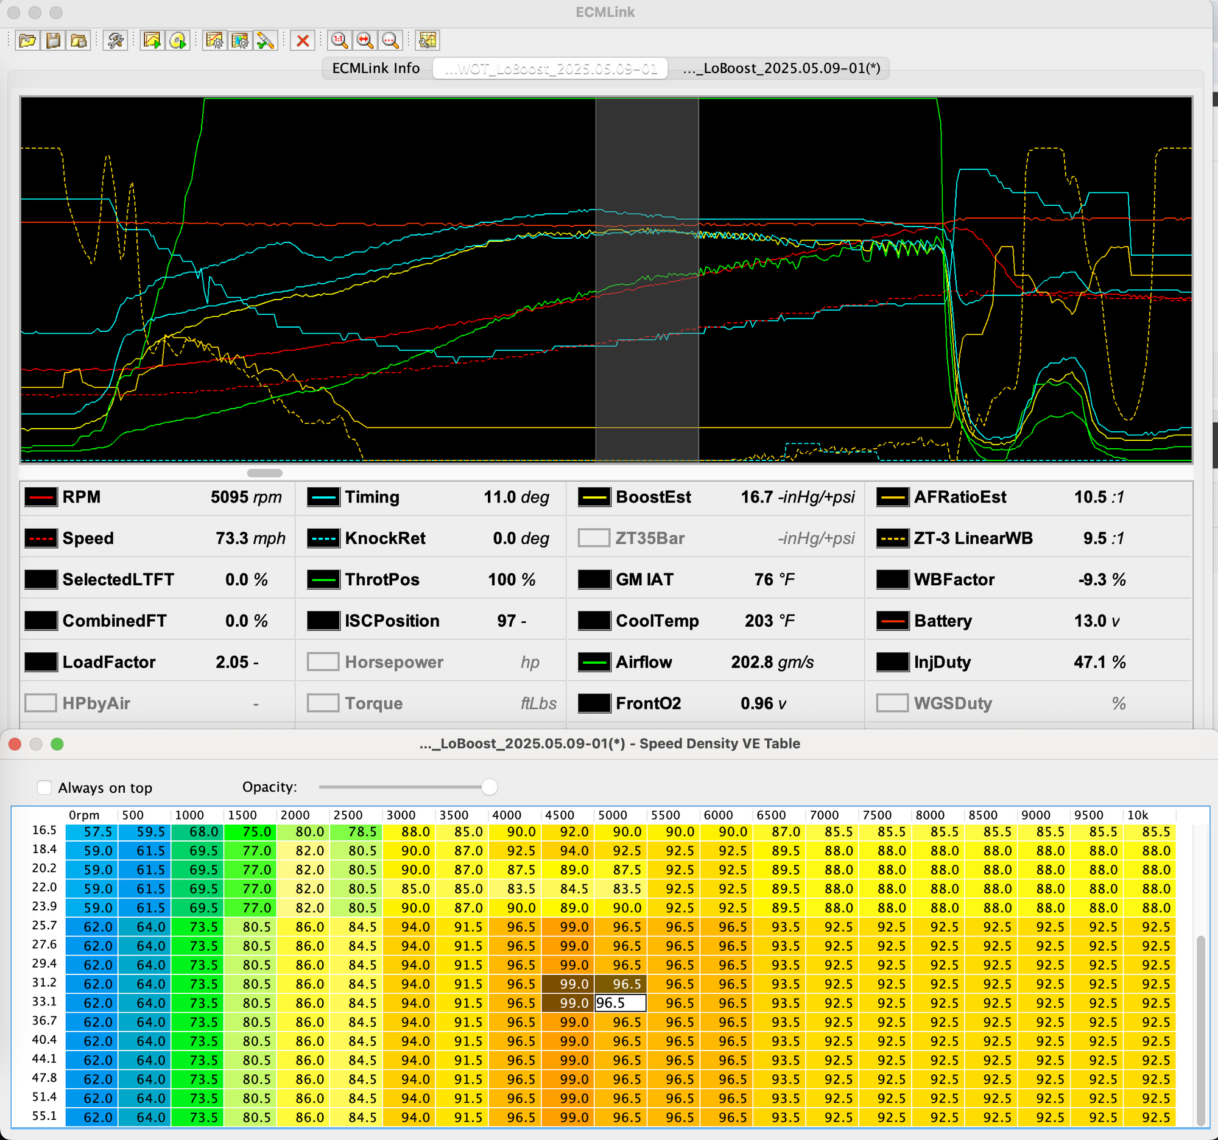1218x1140 pixels.
Task: Click the edited 96.5 cell in row 33.1
Action: 620,1003
